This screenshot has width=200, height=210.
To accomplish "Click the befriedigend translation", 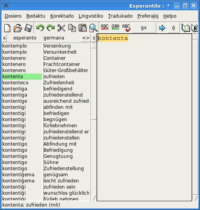I will pyautogui.click(x=58, y=89).
